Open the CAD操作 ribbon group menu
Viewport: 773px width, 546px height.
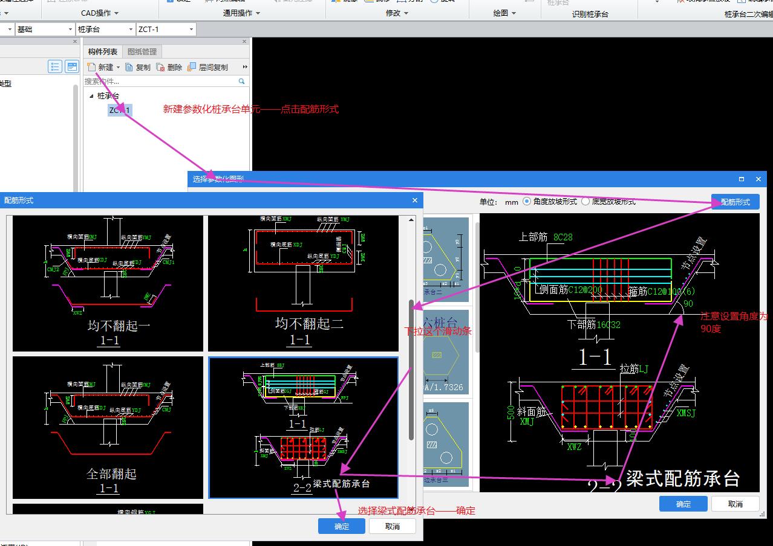(100, 13)
